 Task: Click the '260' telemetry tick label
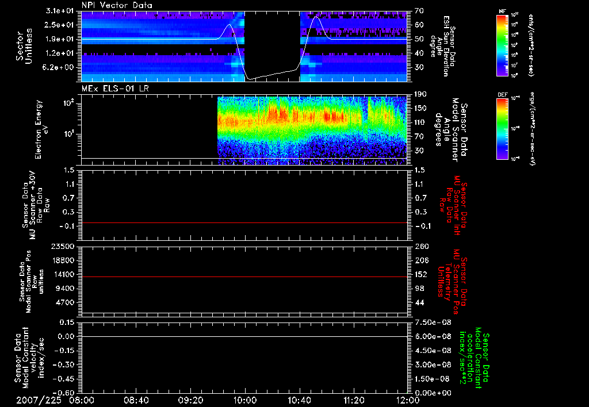coord(422,246)
